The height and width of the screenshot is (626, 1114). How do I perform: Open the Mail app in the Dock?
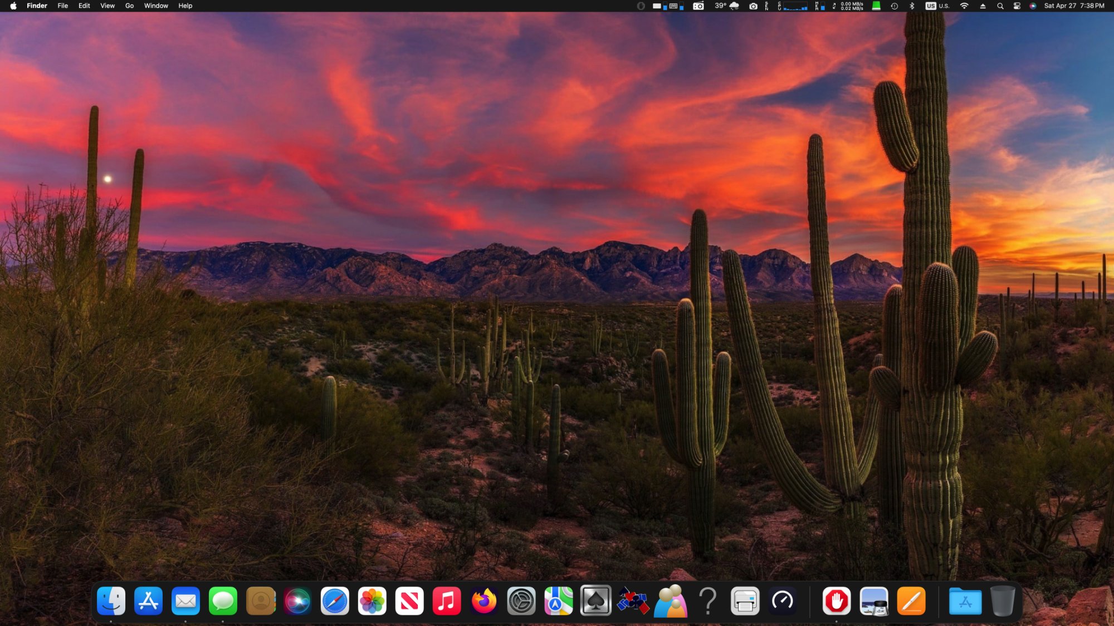(185, 601)
